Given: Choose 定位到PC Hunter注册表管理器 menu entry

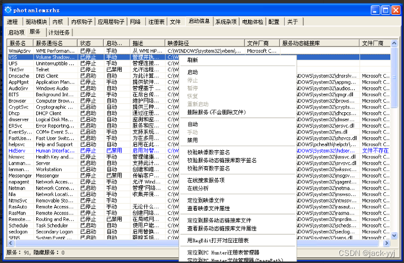Looking at the screenshot, I should 237,252.
